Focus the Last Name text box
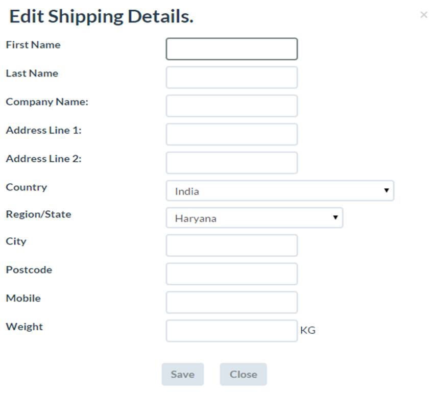 click(x=231, y=78)
